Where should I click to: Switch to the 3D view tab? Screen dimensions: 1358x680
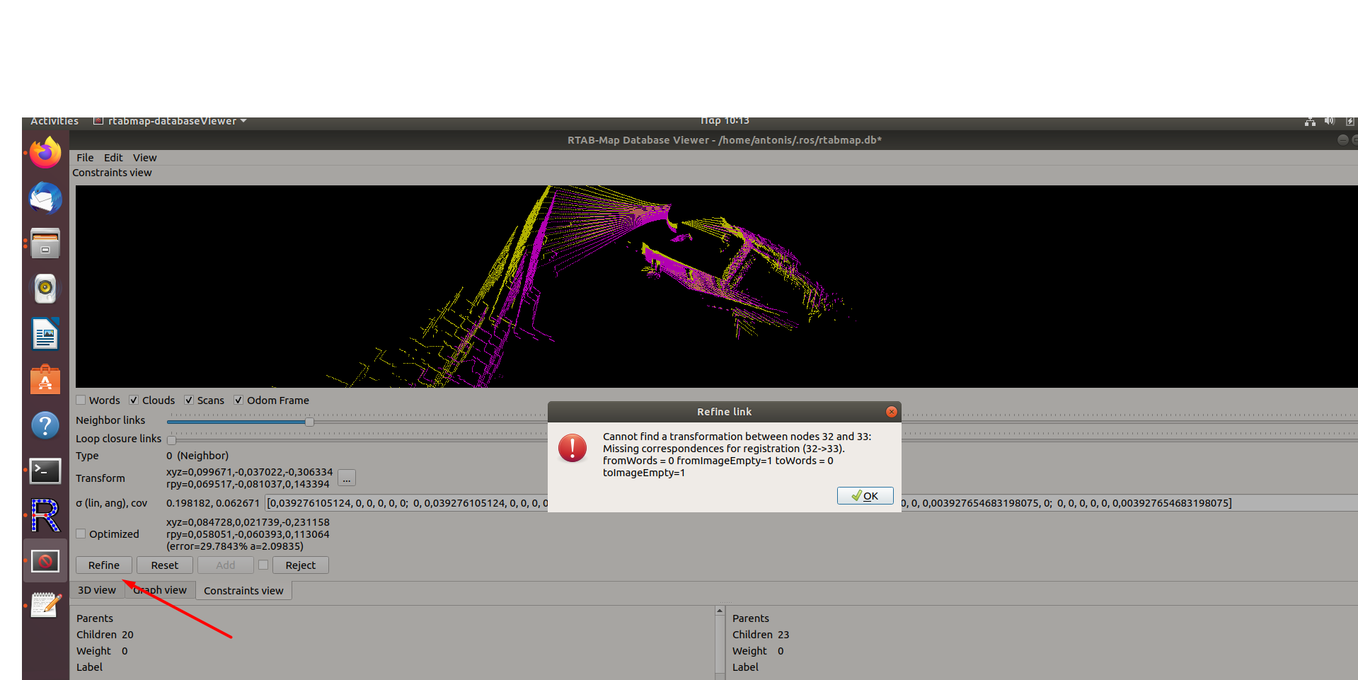tap(97, 590)
